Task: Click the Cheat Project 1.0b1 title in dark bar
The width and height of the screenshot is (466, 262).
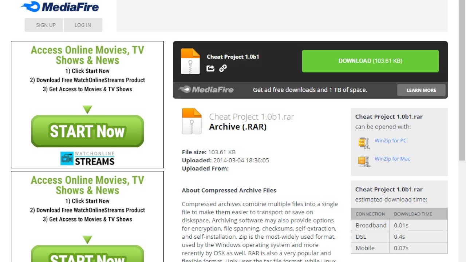Action: (x=233, y=57)
